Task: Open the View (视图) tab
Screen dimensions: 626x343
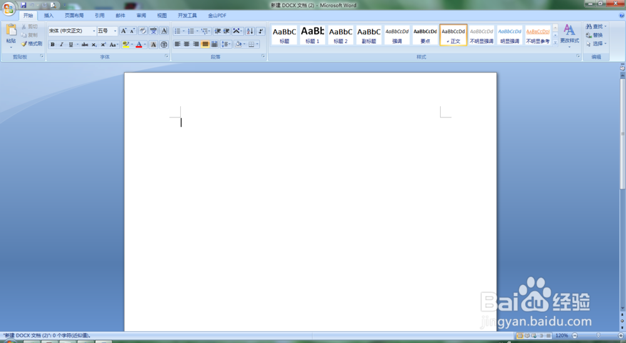Action: point(162,16)
